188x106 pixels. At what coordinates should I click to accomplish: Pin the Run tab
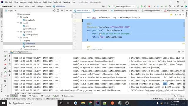tap(5, 86)
